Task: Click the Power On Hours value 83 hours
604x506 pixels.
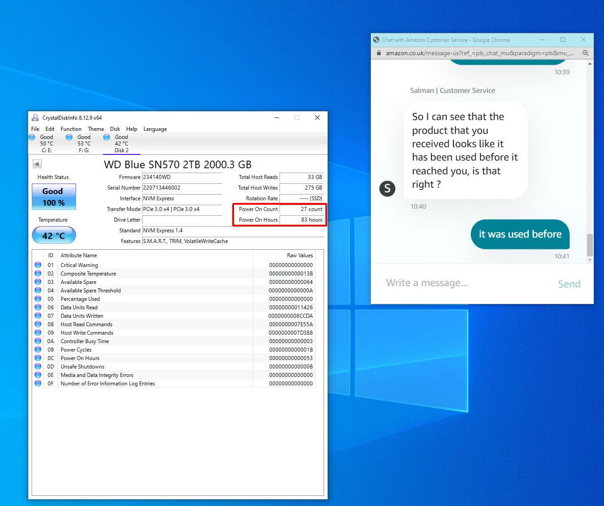Action: click(302, 220)
